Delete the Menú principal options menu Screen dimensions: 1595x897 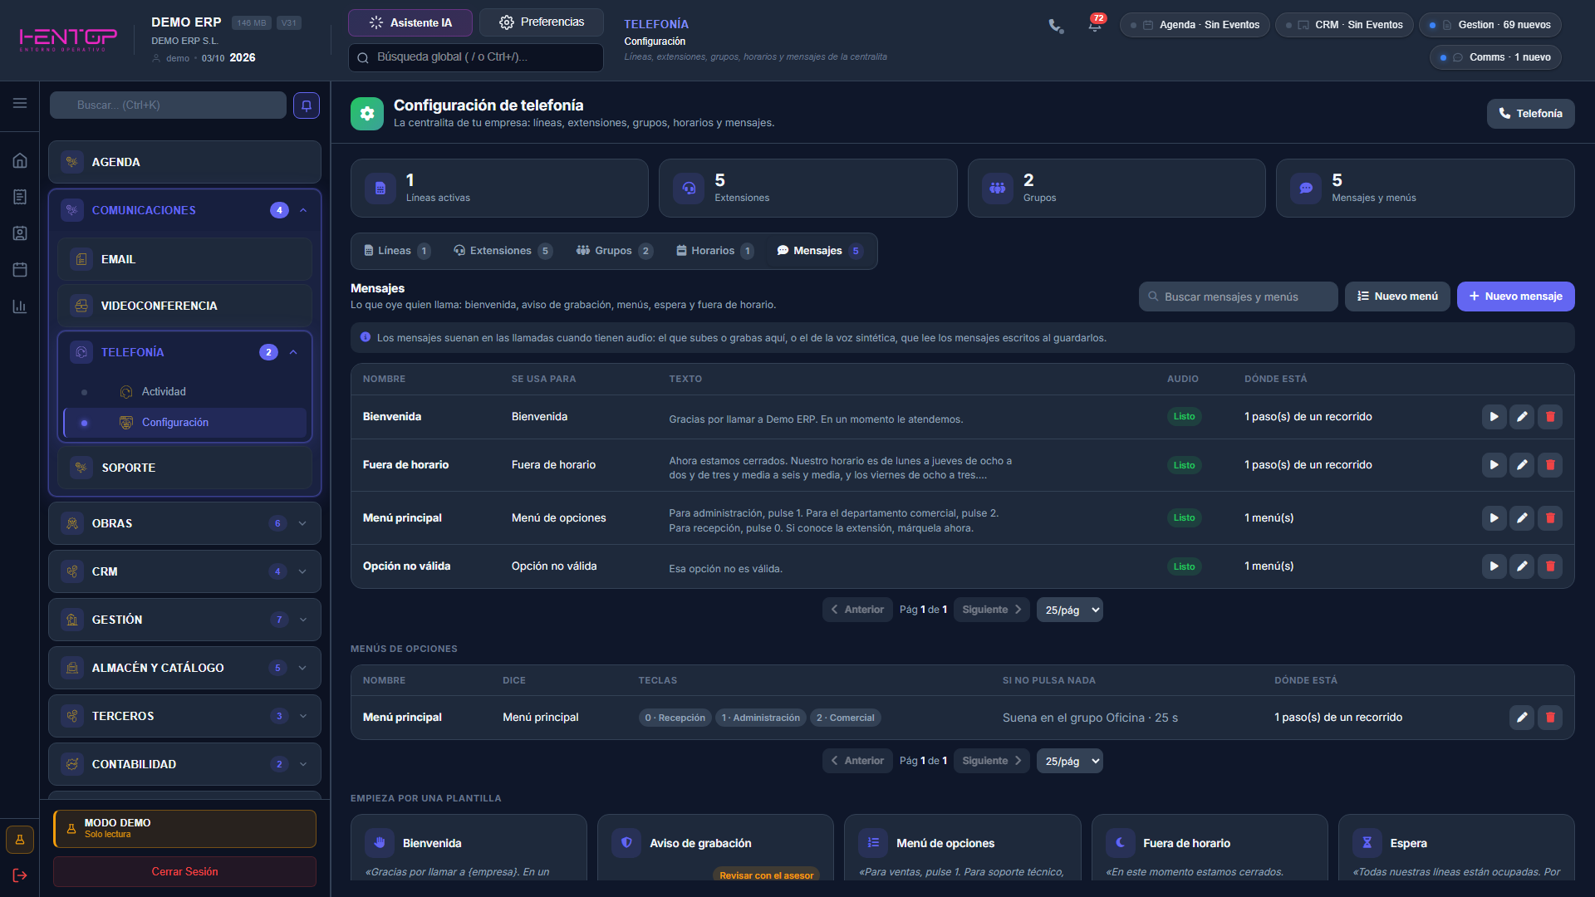[1550, 718]
